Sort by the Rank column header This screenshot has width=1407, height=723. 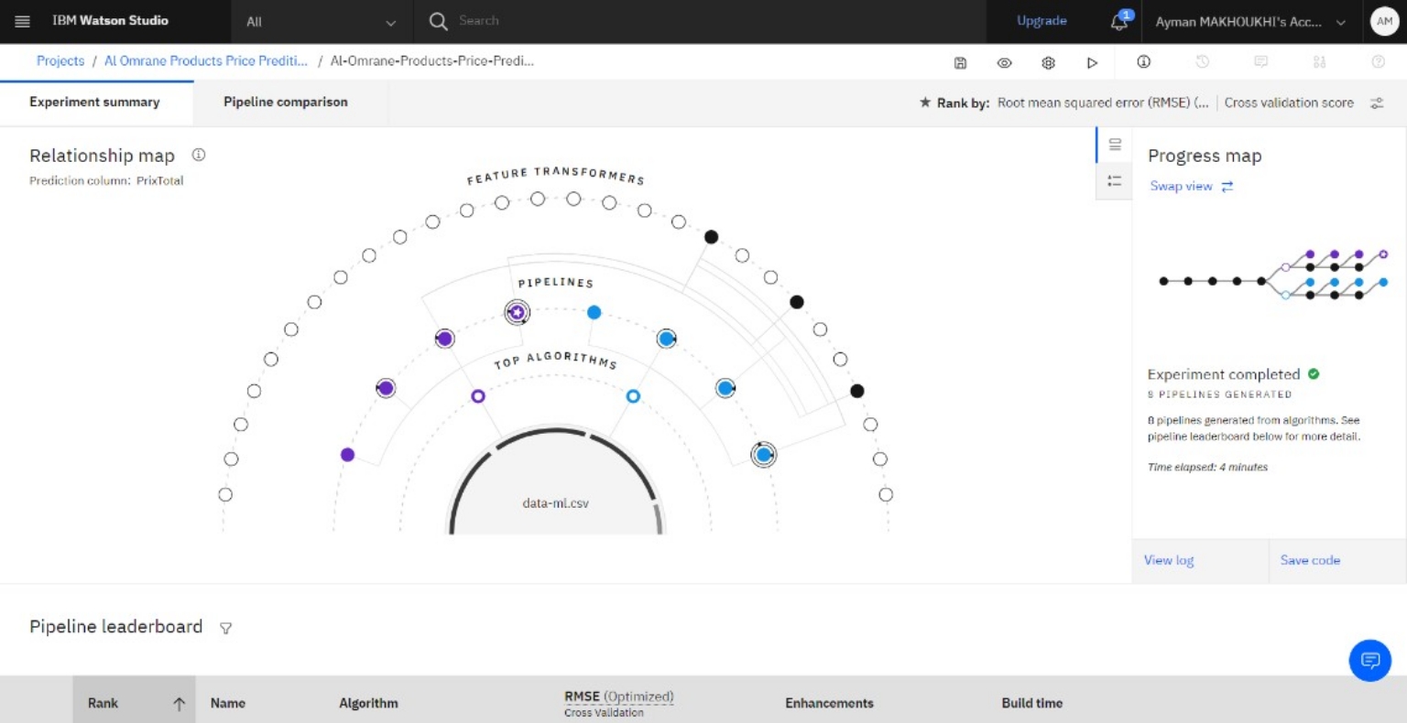pos(134,703)
